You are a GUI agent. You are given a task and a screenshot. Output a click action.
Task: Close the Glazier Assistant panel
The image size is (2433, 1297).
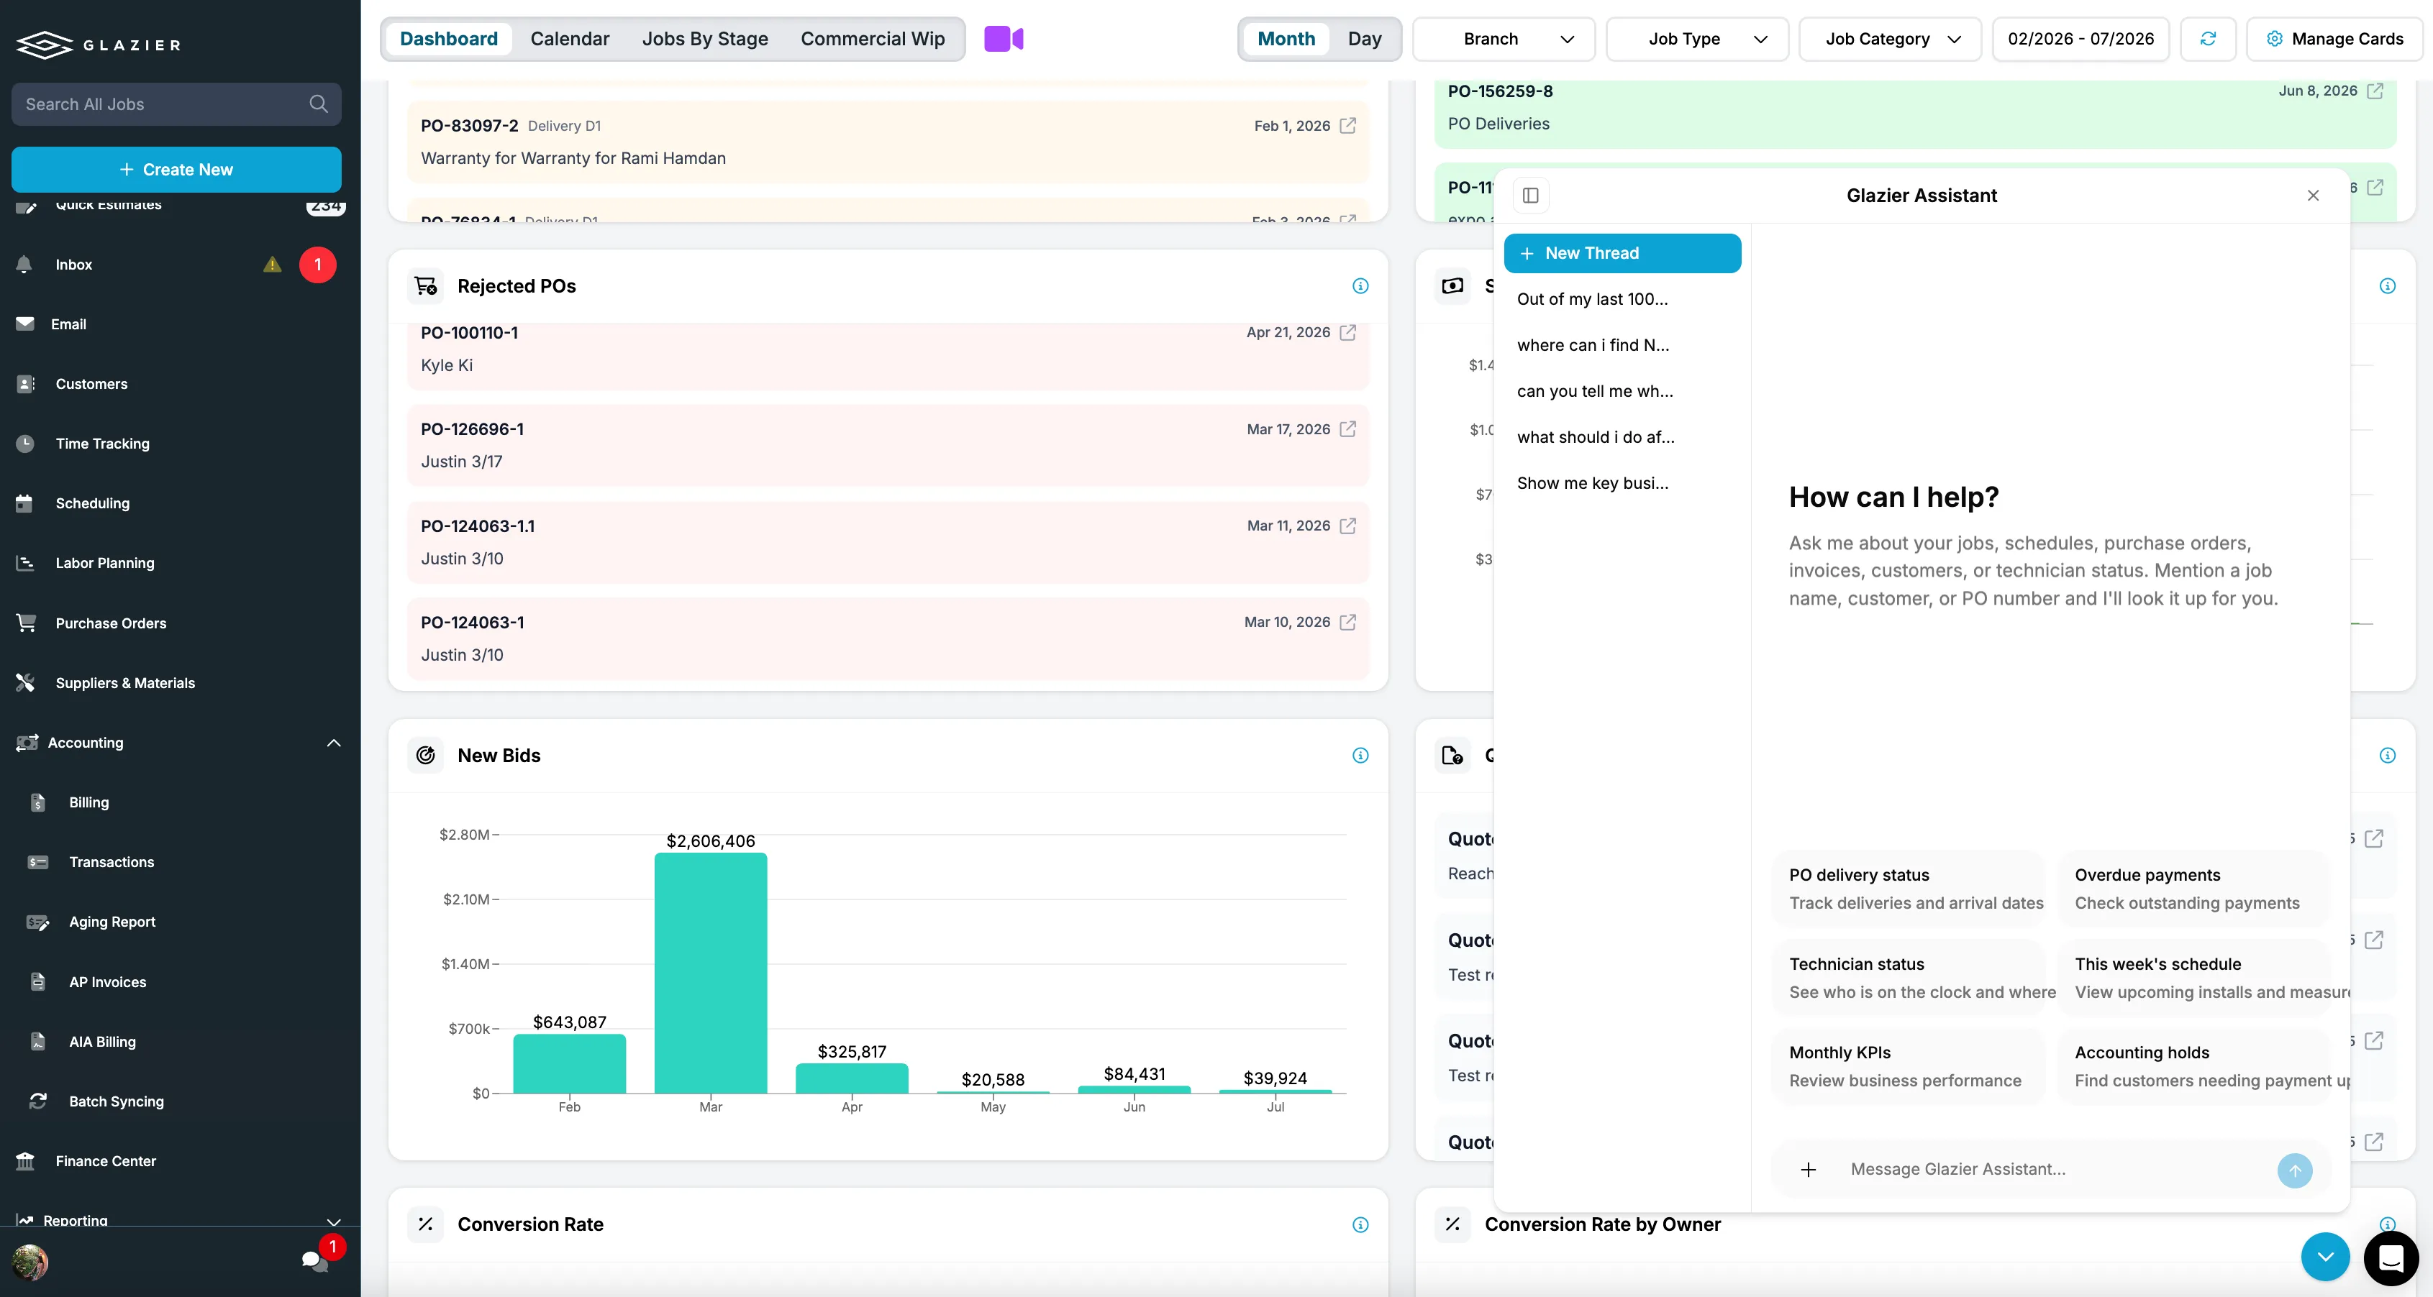point(2312,196)
